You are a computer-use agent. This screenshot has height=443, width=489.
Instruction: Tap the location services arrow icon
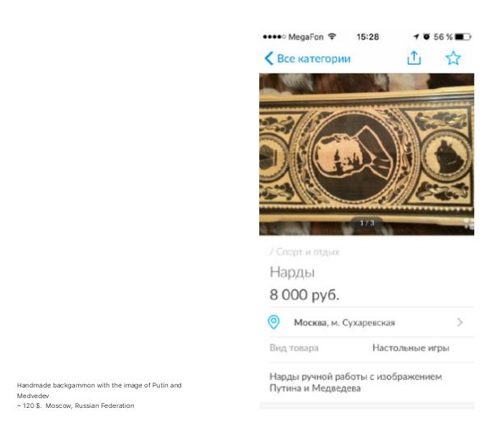click(416, 37)
